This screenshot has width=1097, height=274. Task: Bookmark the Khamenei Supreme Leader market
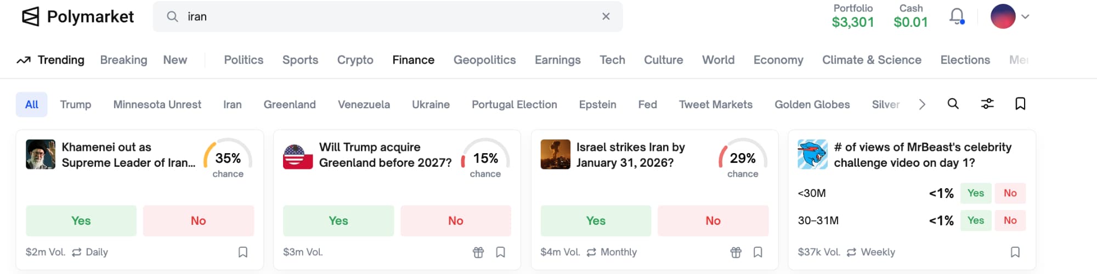[x=243, y=252]
